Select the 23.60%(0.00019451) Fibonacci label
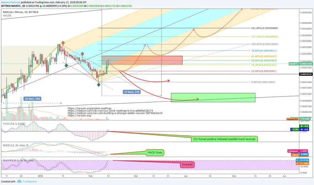This screenshot has width=314, height=185. (264, 71)
